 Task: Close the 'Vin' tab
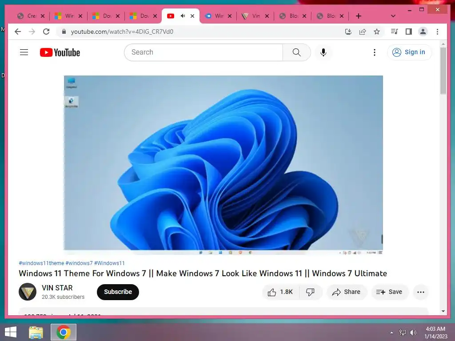(x=267, y=16)
